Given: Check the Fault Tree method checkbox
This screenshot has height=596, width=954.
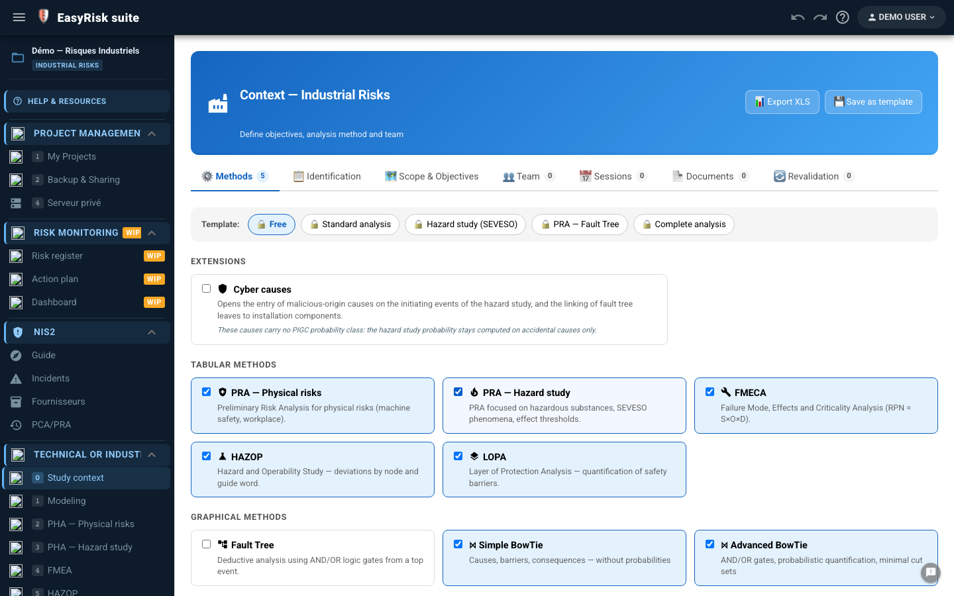Looking at the screenshot, I should (207, 544).
